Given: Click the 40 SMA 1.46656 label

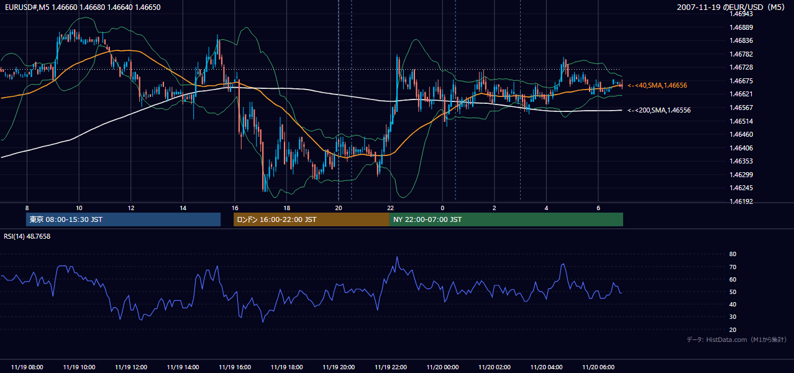Looking at the screenshot, I should [x=657, y=85].
